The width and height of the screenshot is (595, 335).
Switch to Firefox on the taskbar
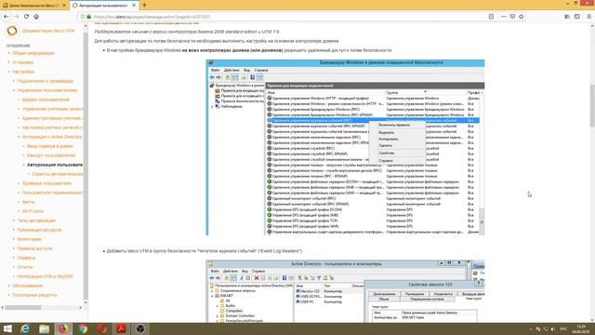point(63,328)
